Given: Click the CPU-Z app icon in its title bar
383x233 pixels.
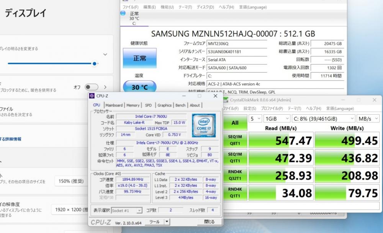Looking at the screenshot, I should (92, 96).
